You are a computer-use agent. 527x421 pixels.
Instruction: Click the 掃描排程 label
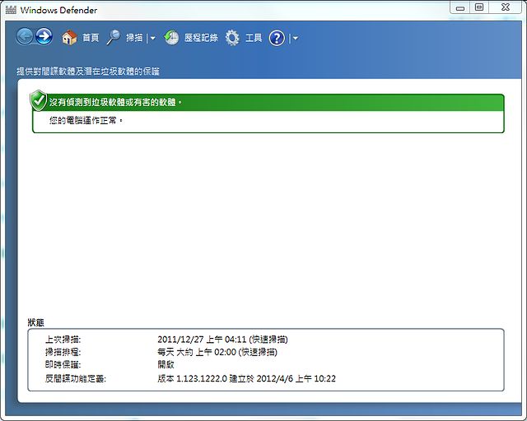63,352
